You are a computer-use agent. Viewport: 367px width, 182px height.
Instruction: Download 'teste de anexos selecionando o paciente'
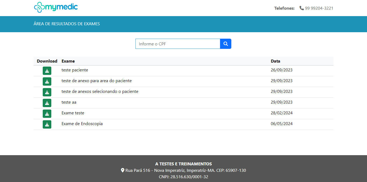click(47, 92)
